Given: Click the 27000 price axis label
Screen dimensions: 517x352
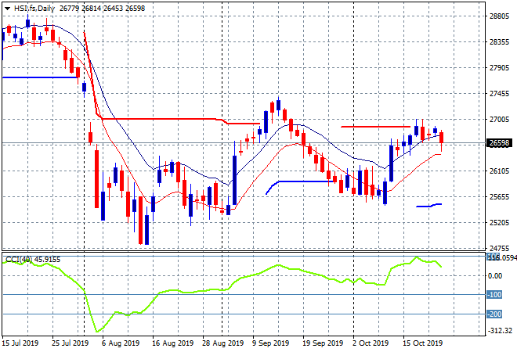Looking at the screenshot, I should pos(499,119).
